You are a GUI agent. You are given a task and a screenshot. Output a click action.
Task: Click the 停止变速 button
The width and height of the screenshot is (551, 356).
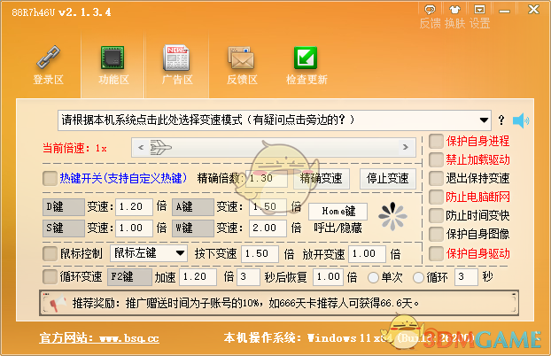[388, 179]
